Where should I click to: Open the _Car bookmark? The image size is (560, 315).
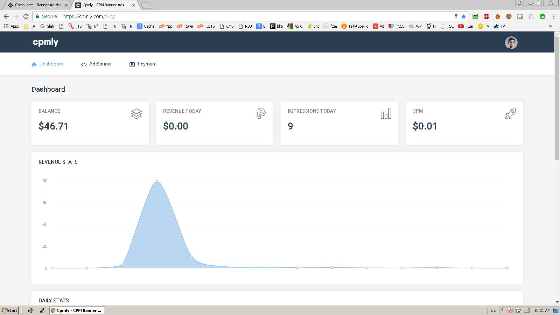[x=465, y=26]
